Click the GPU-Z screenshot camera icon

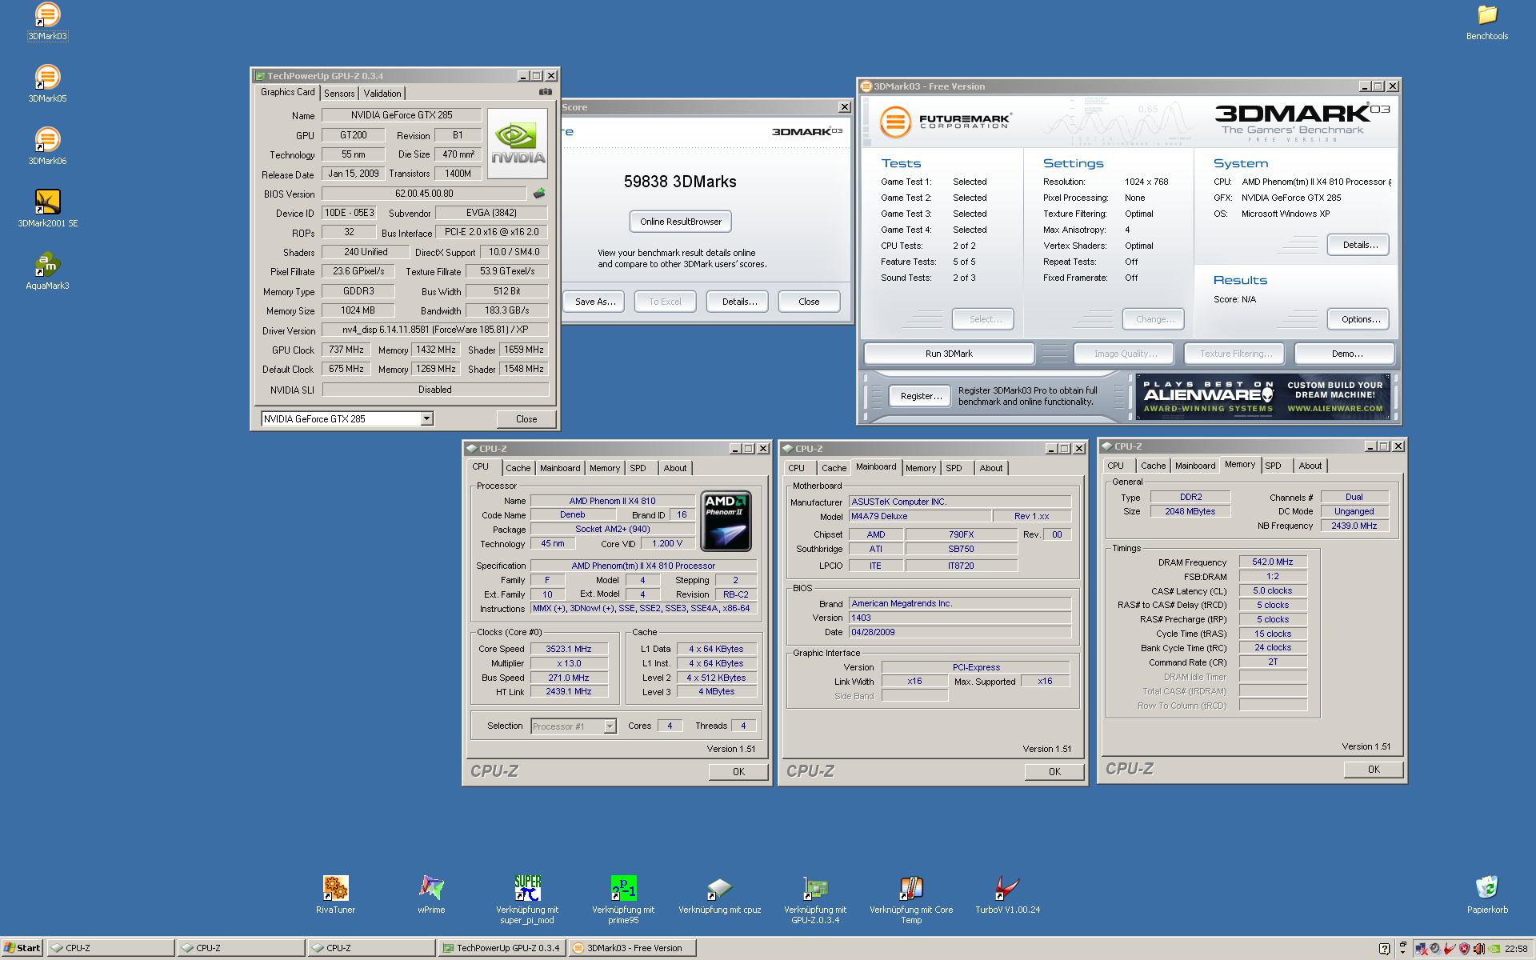pos(545,92)
